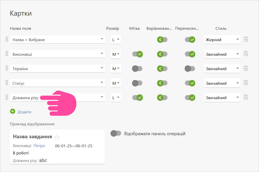Click the Розмір column header
The height and width of the screenshot is (172, 259).
click(x=113, y=28)
